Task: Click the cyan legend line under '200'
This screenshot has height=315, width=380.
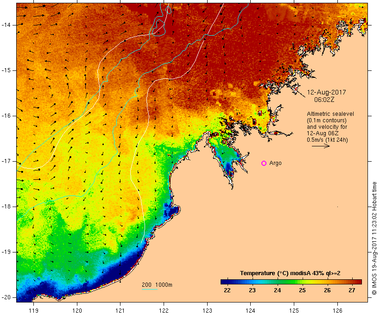Action: [150, 289]
